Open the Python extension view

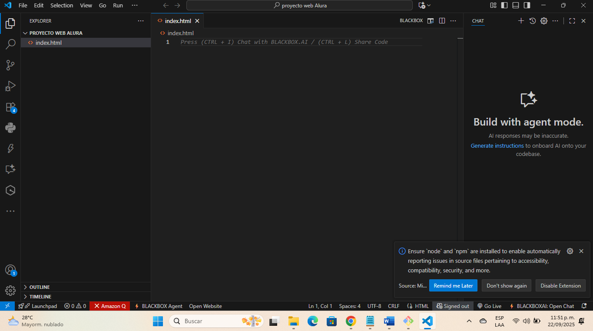click(x=10, y=128)
